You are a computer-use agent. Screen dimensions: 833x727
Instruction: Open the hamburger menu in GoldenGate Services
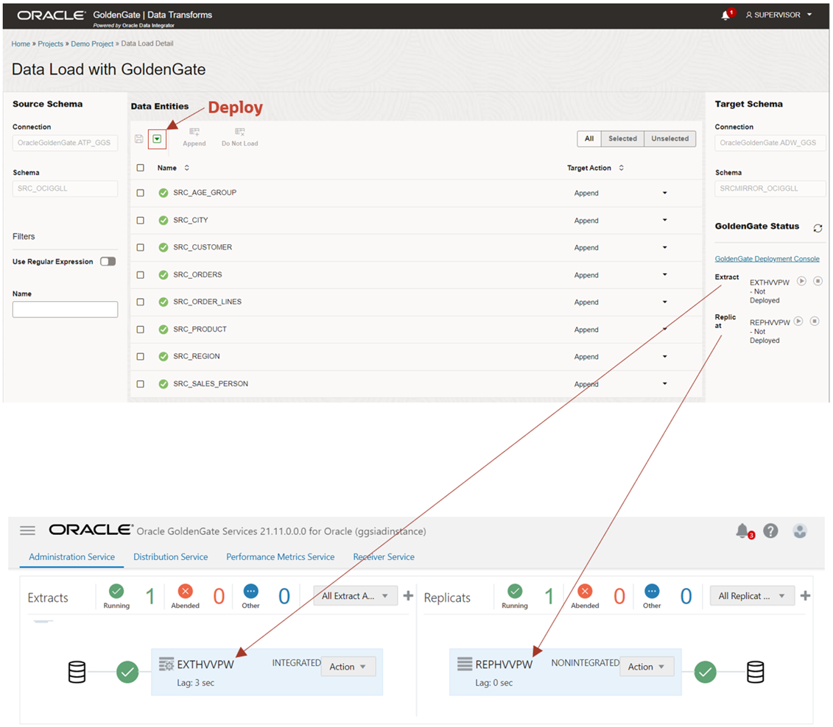pos(27,531)
